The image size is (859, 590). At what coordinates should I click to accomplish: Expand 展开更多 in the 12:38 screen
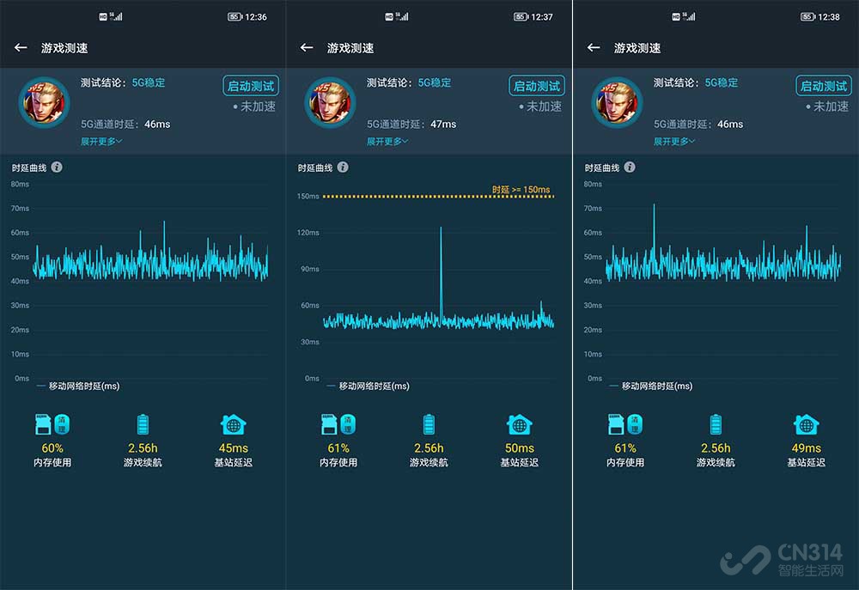pos(674,141)
